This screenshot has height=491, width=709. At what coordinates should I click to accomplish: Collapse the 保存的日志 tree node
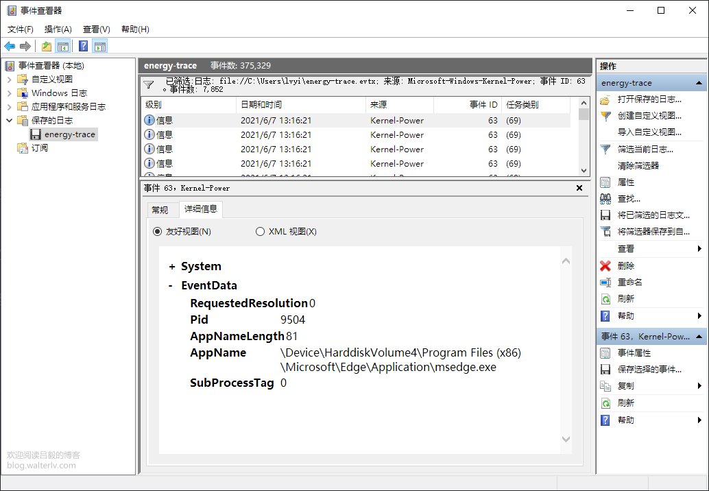click(10, 121)
